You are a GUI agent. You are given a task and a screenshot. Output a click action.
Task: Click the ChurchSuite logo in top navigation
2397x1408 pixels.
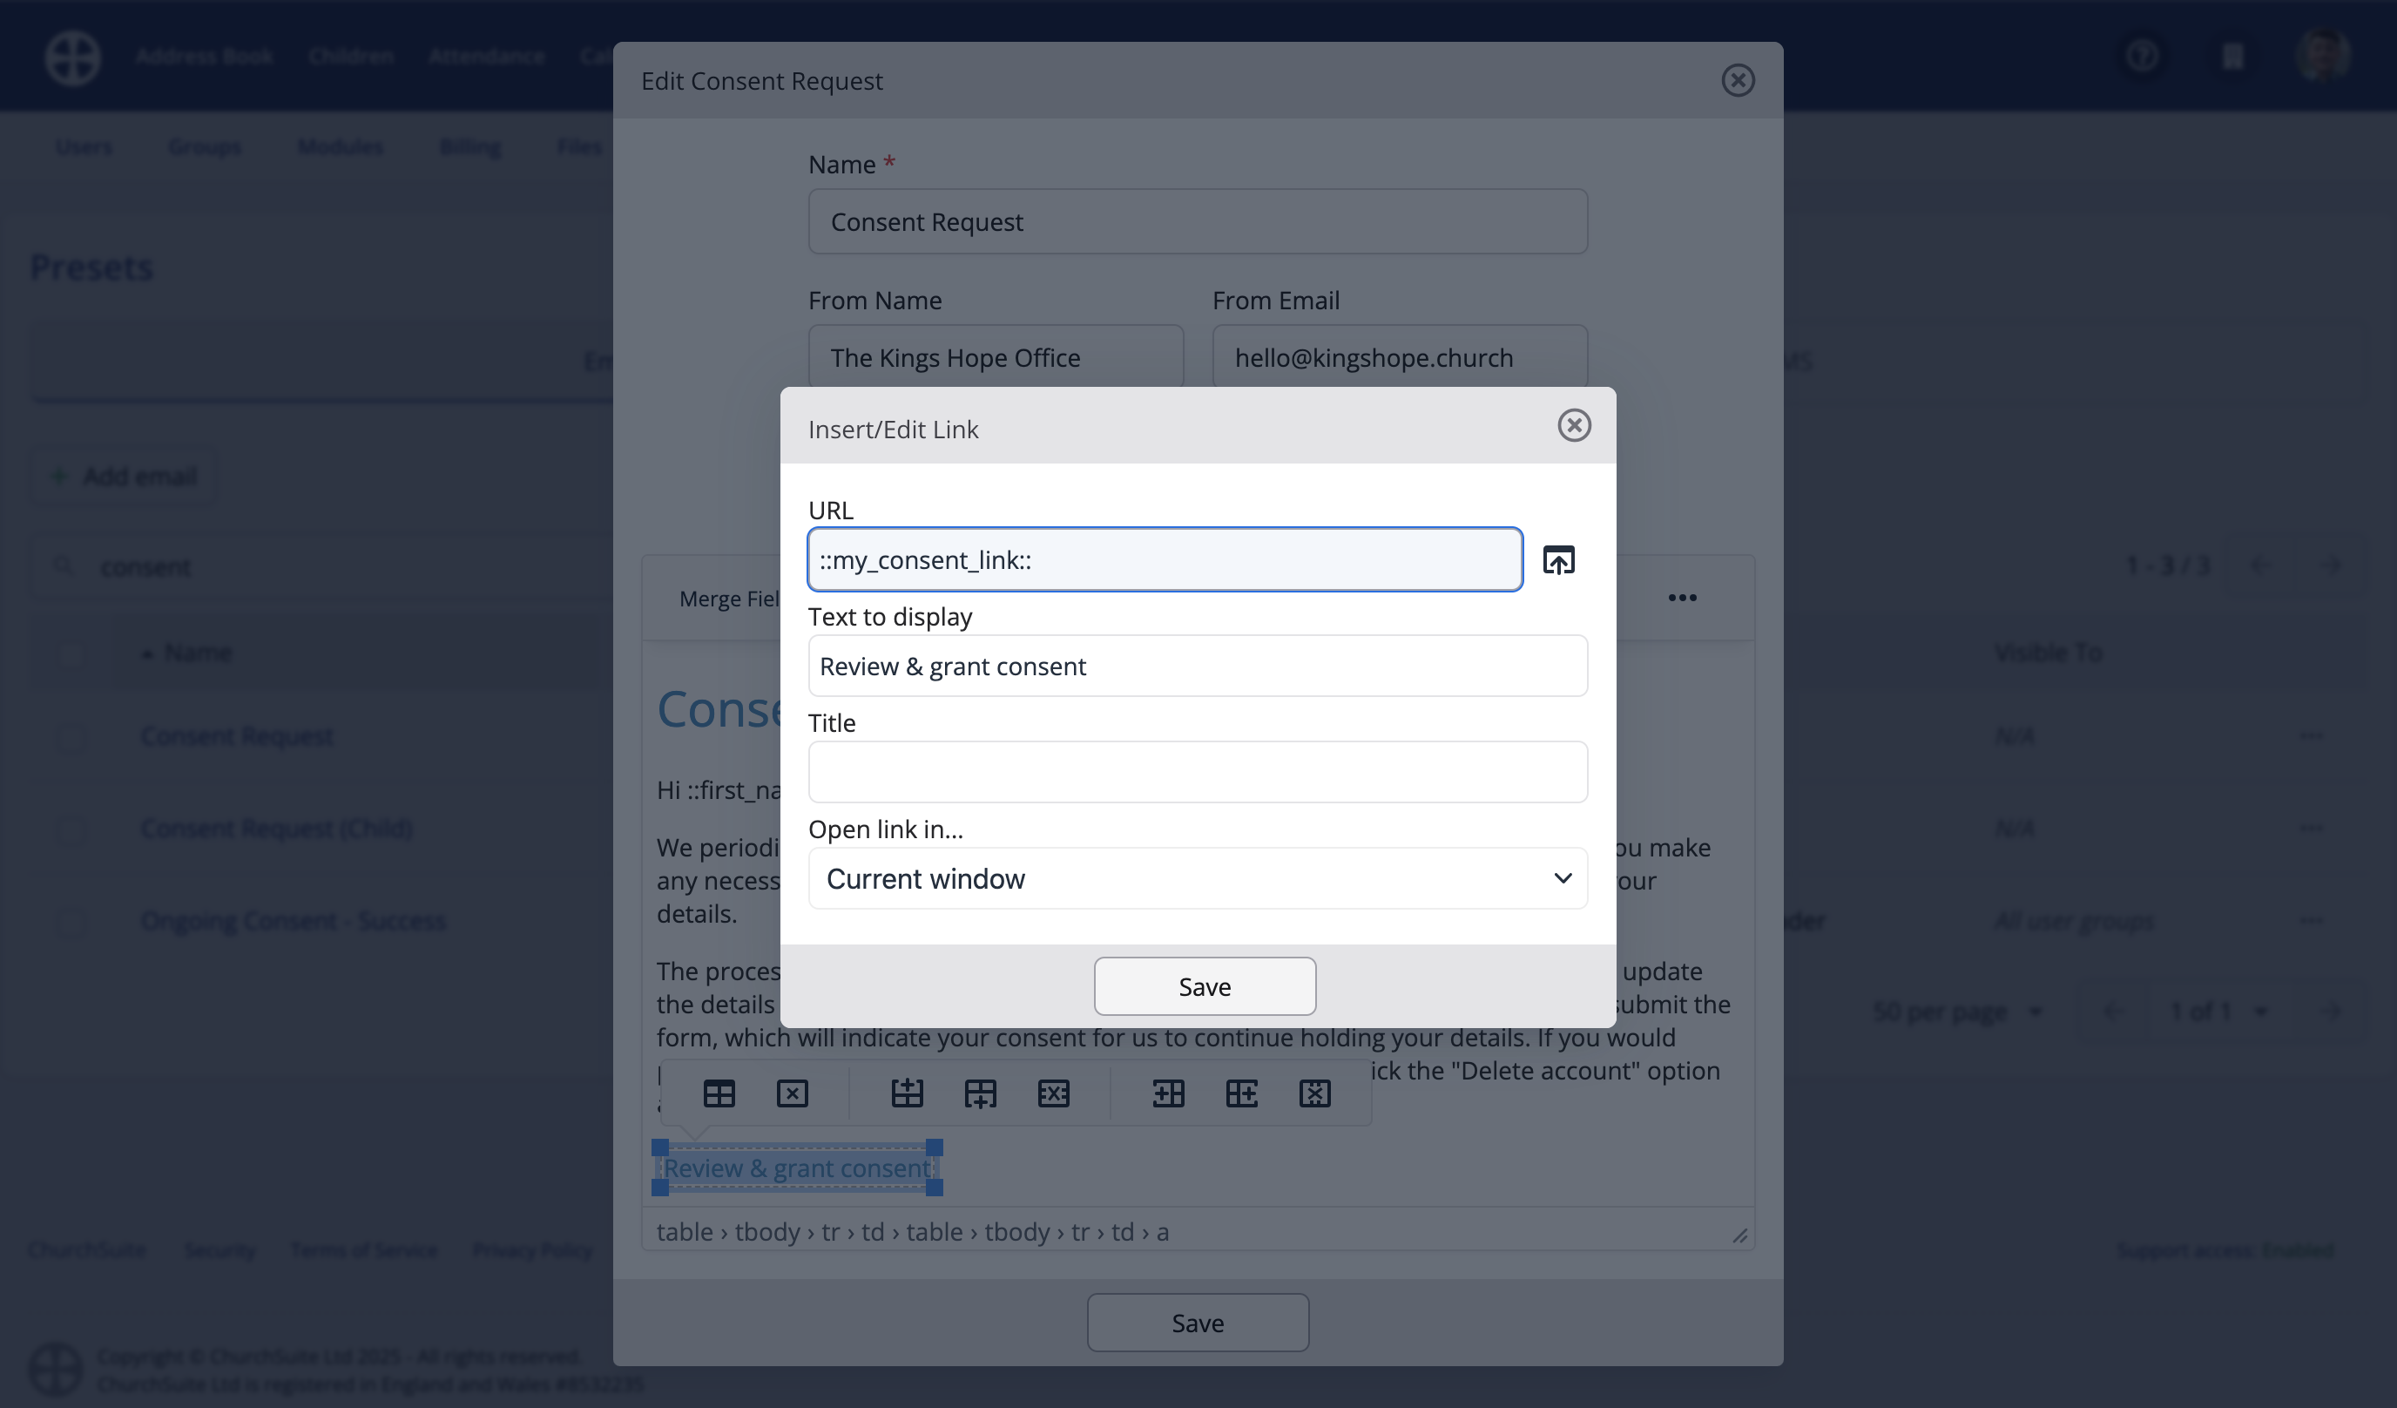[x=73, y=58]
